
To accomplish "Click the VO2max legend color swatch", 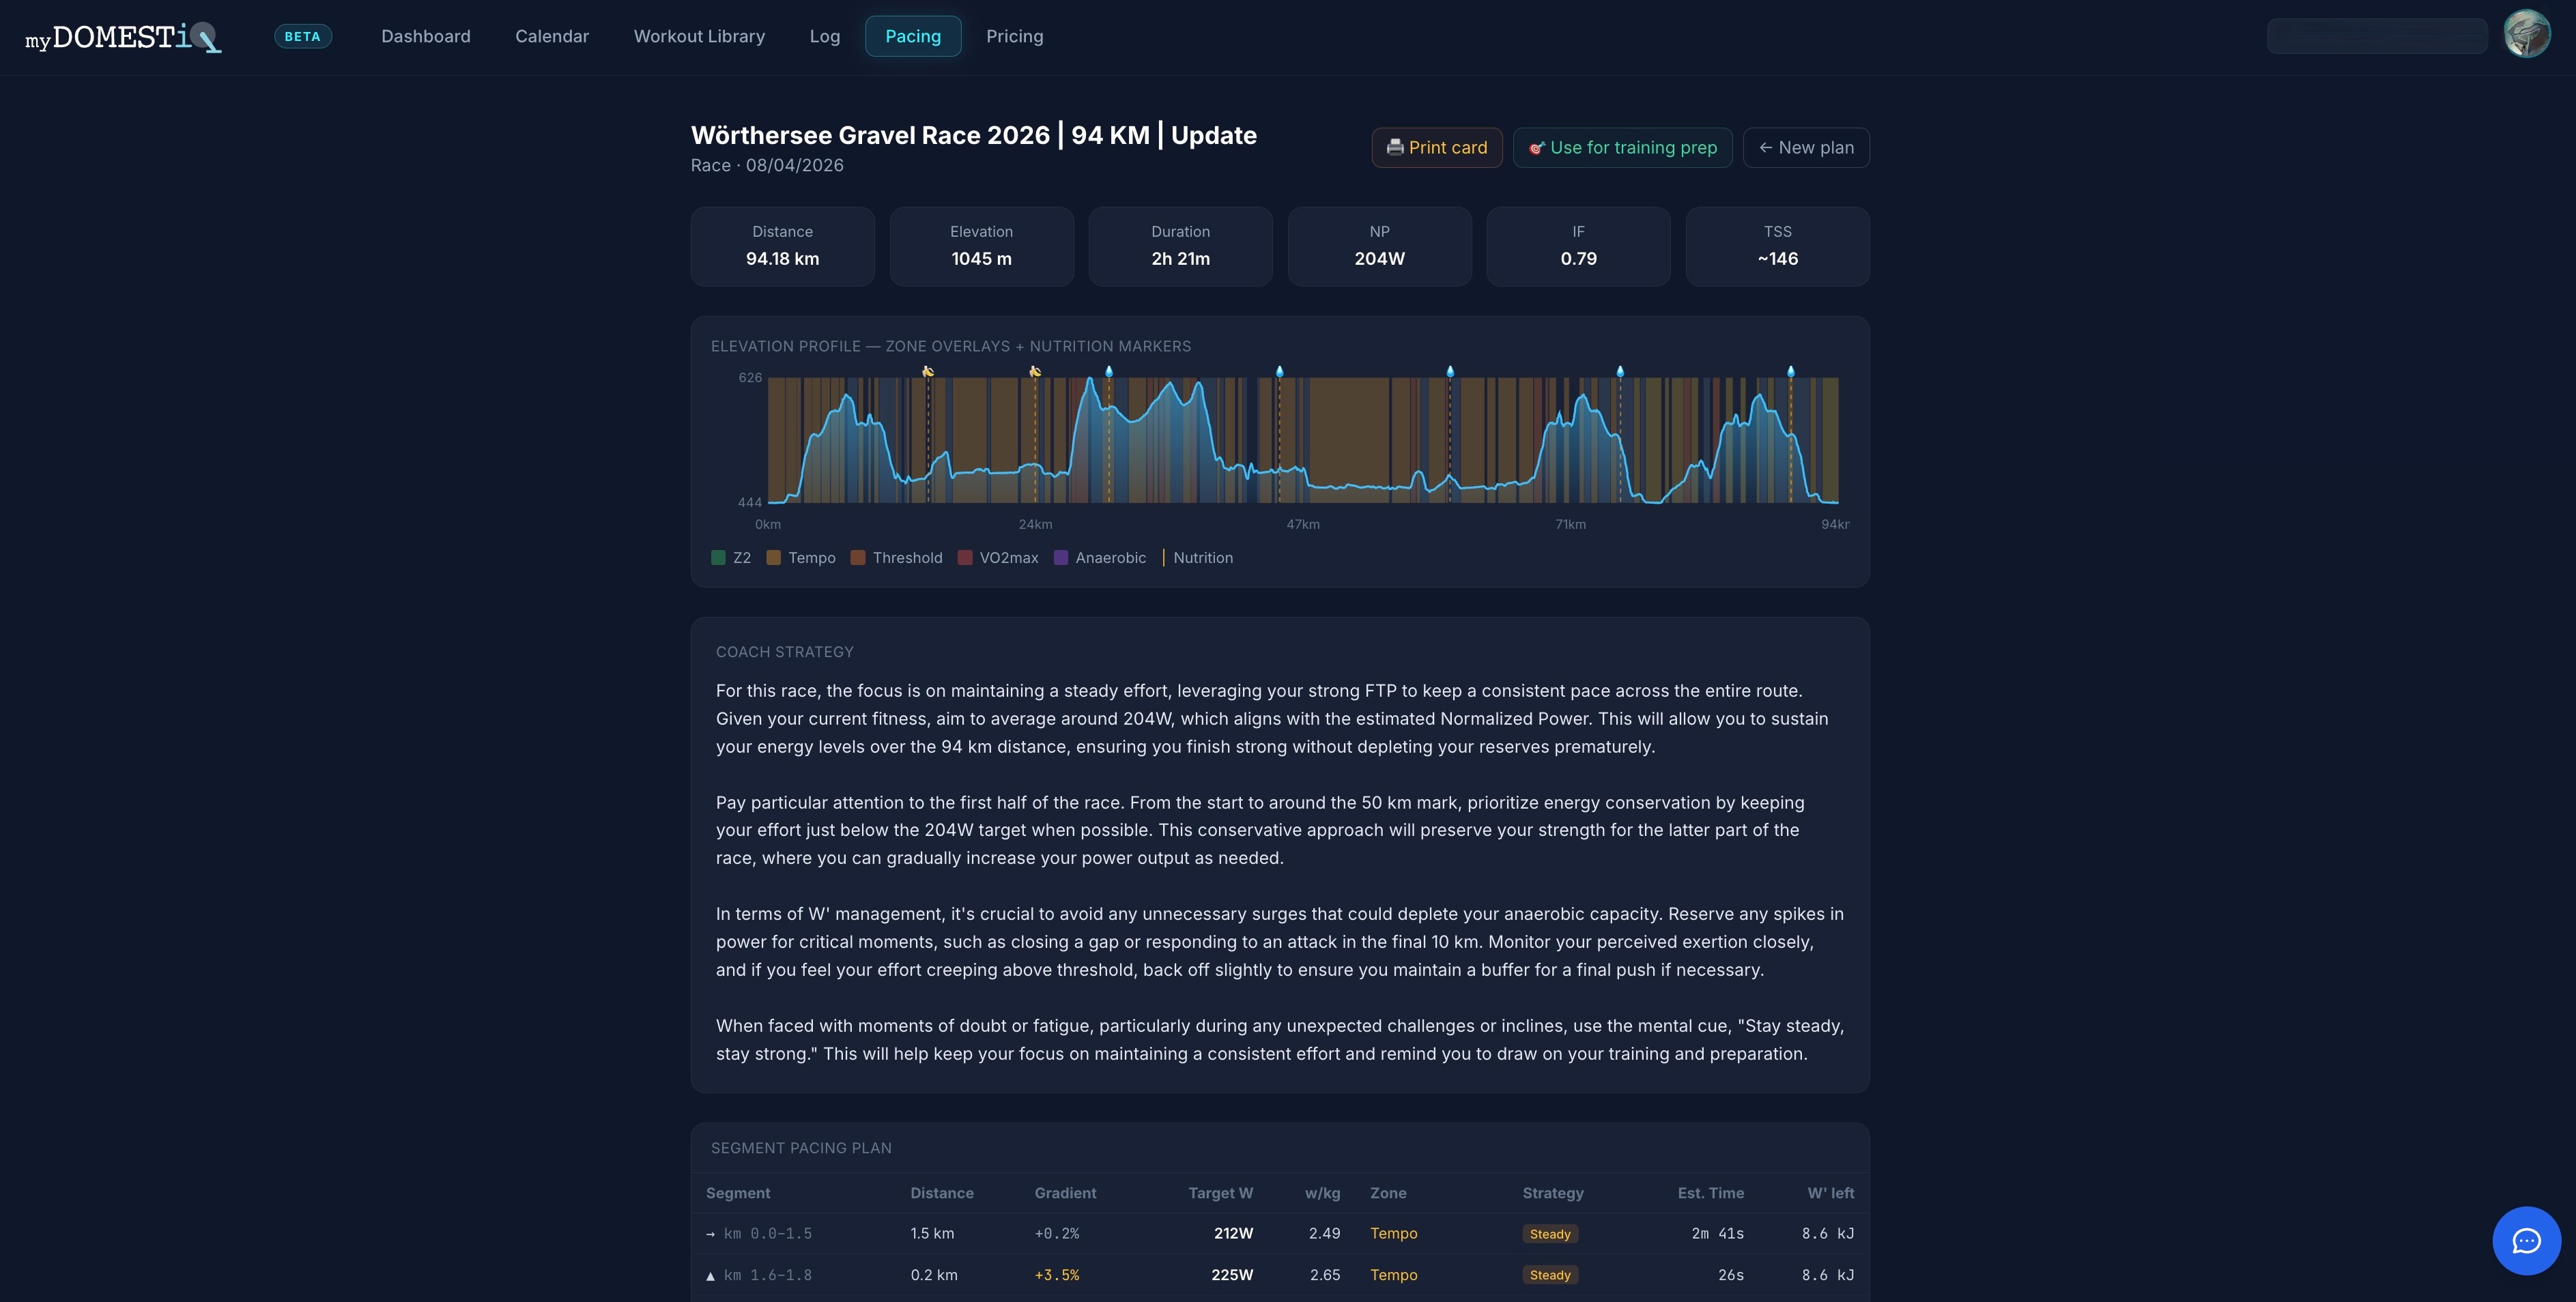I will pyautogui.click(x=965, y=558).
